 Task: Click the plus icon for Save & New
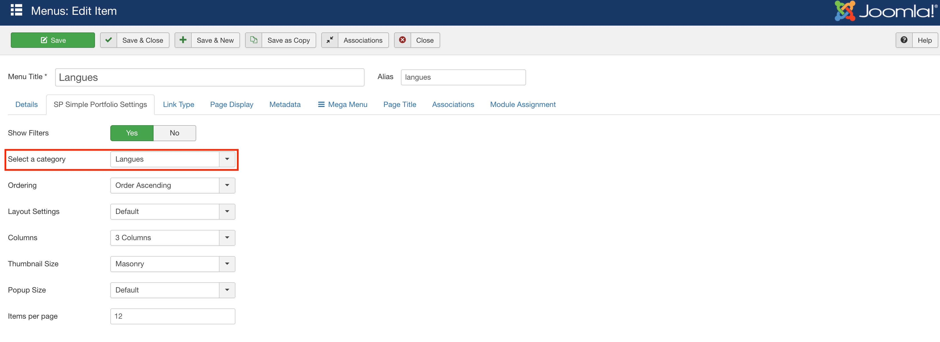[x=183, y=40]
